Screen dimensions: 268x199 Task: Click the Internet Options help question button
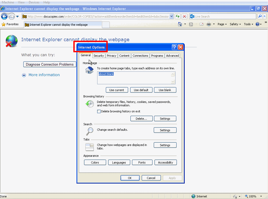[174, 47]
